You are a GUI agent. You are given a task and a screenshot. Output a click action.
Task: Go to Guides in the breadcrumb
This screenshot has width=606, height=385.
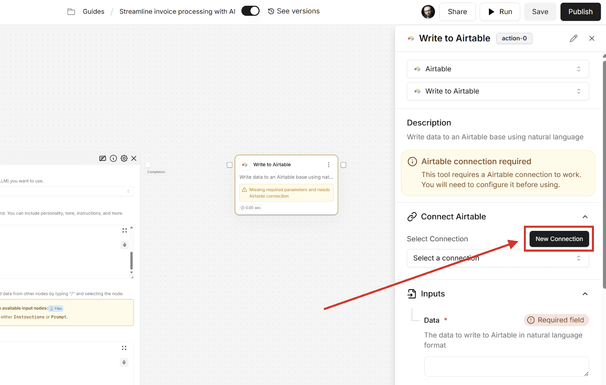pos(94,12)
